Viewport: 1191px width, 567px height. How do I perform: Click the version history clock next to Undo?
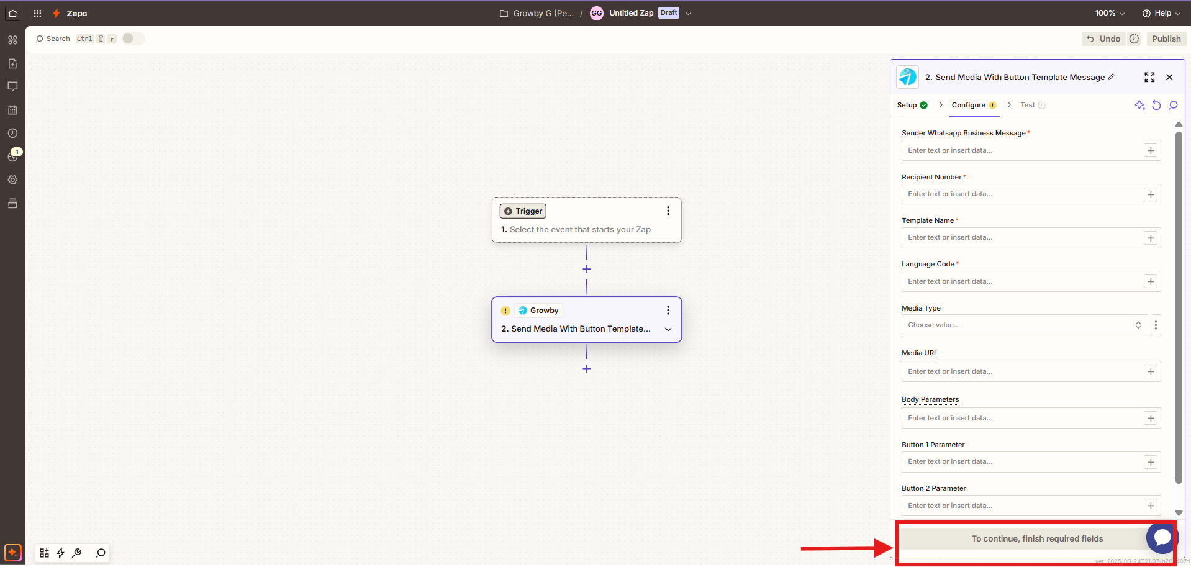1134,39
